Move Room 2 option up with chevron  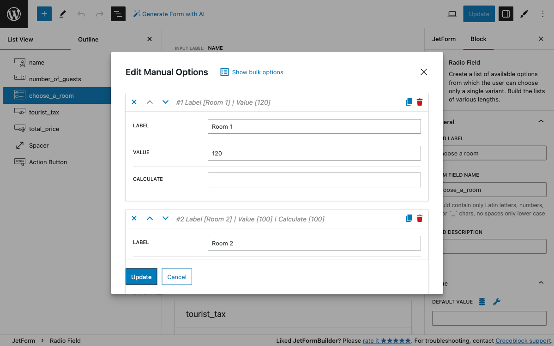pyautogui.click(x=150, y=219)
